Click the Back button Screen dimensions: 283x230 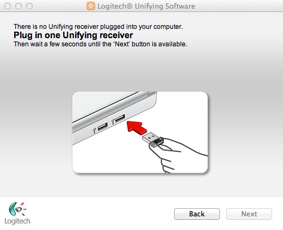click(197, 214)
